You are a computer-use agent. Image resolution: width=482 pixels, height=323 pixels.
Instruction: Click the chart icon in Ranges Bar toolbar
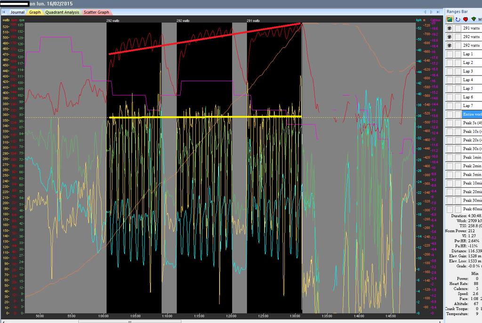[450, 19]
